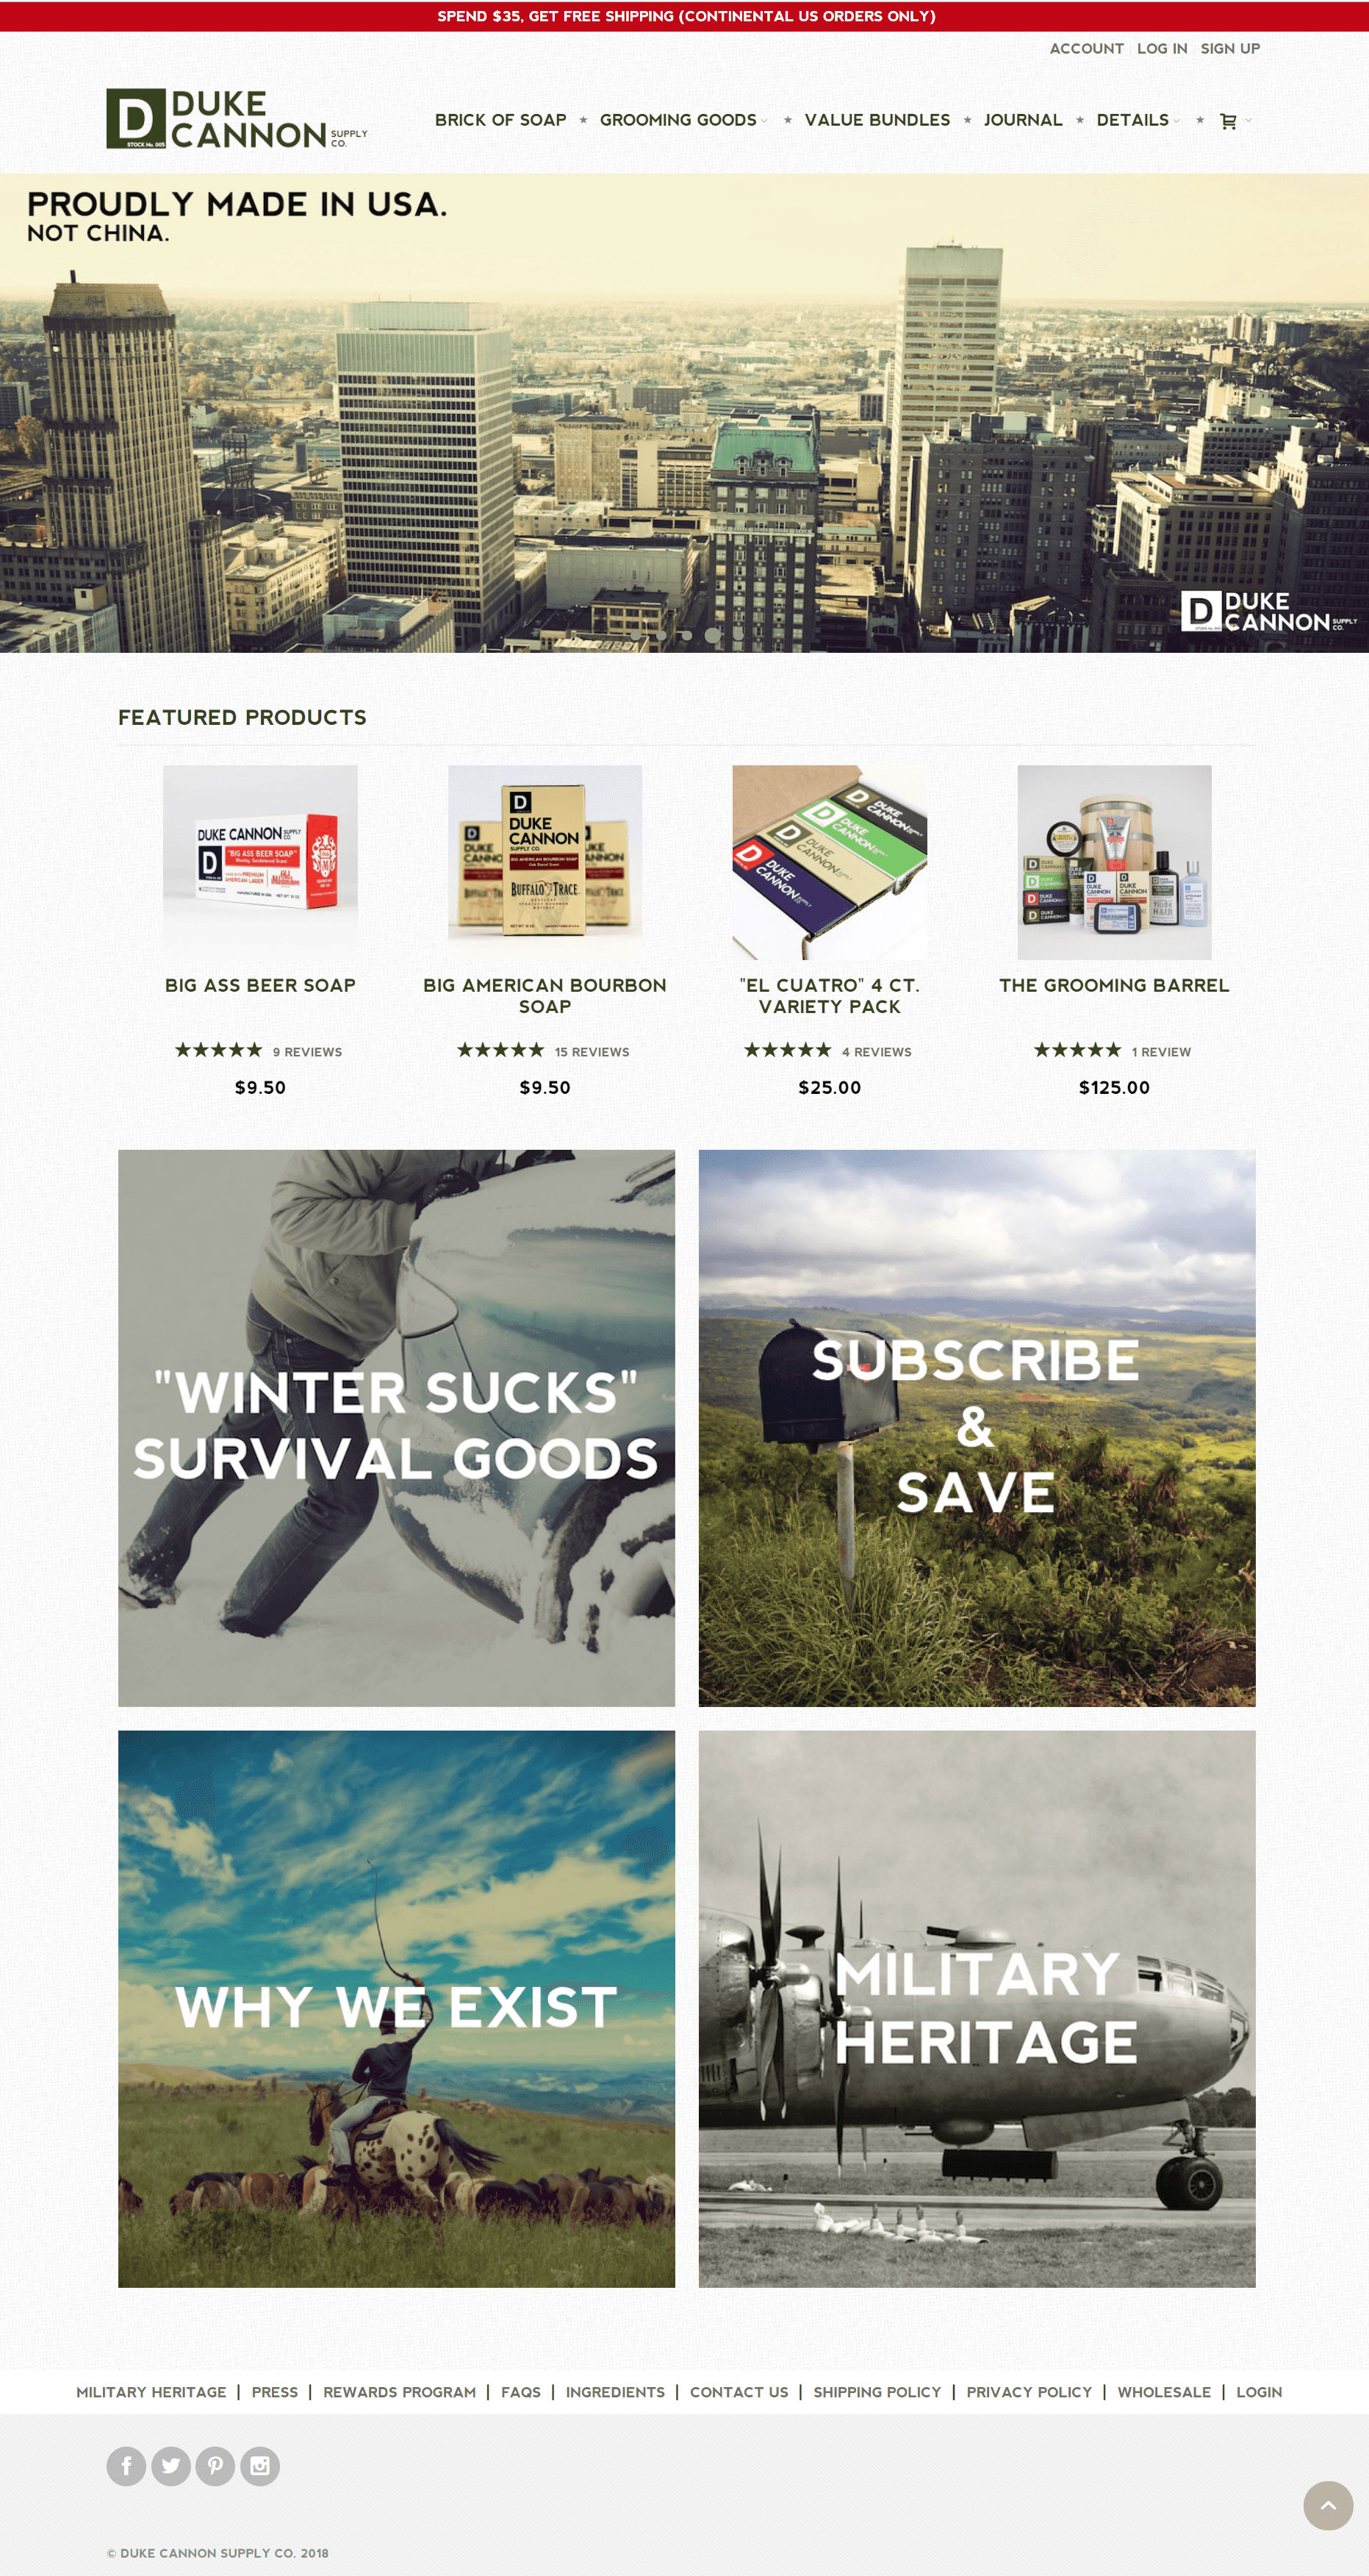Screen dimensions: 1369x2576
Task: Go to the Journal menu item
Action: (1022, 120)
